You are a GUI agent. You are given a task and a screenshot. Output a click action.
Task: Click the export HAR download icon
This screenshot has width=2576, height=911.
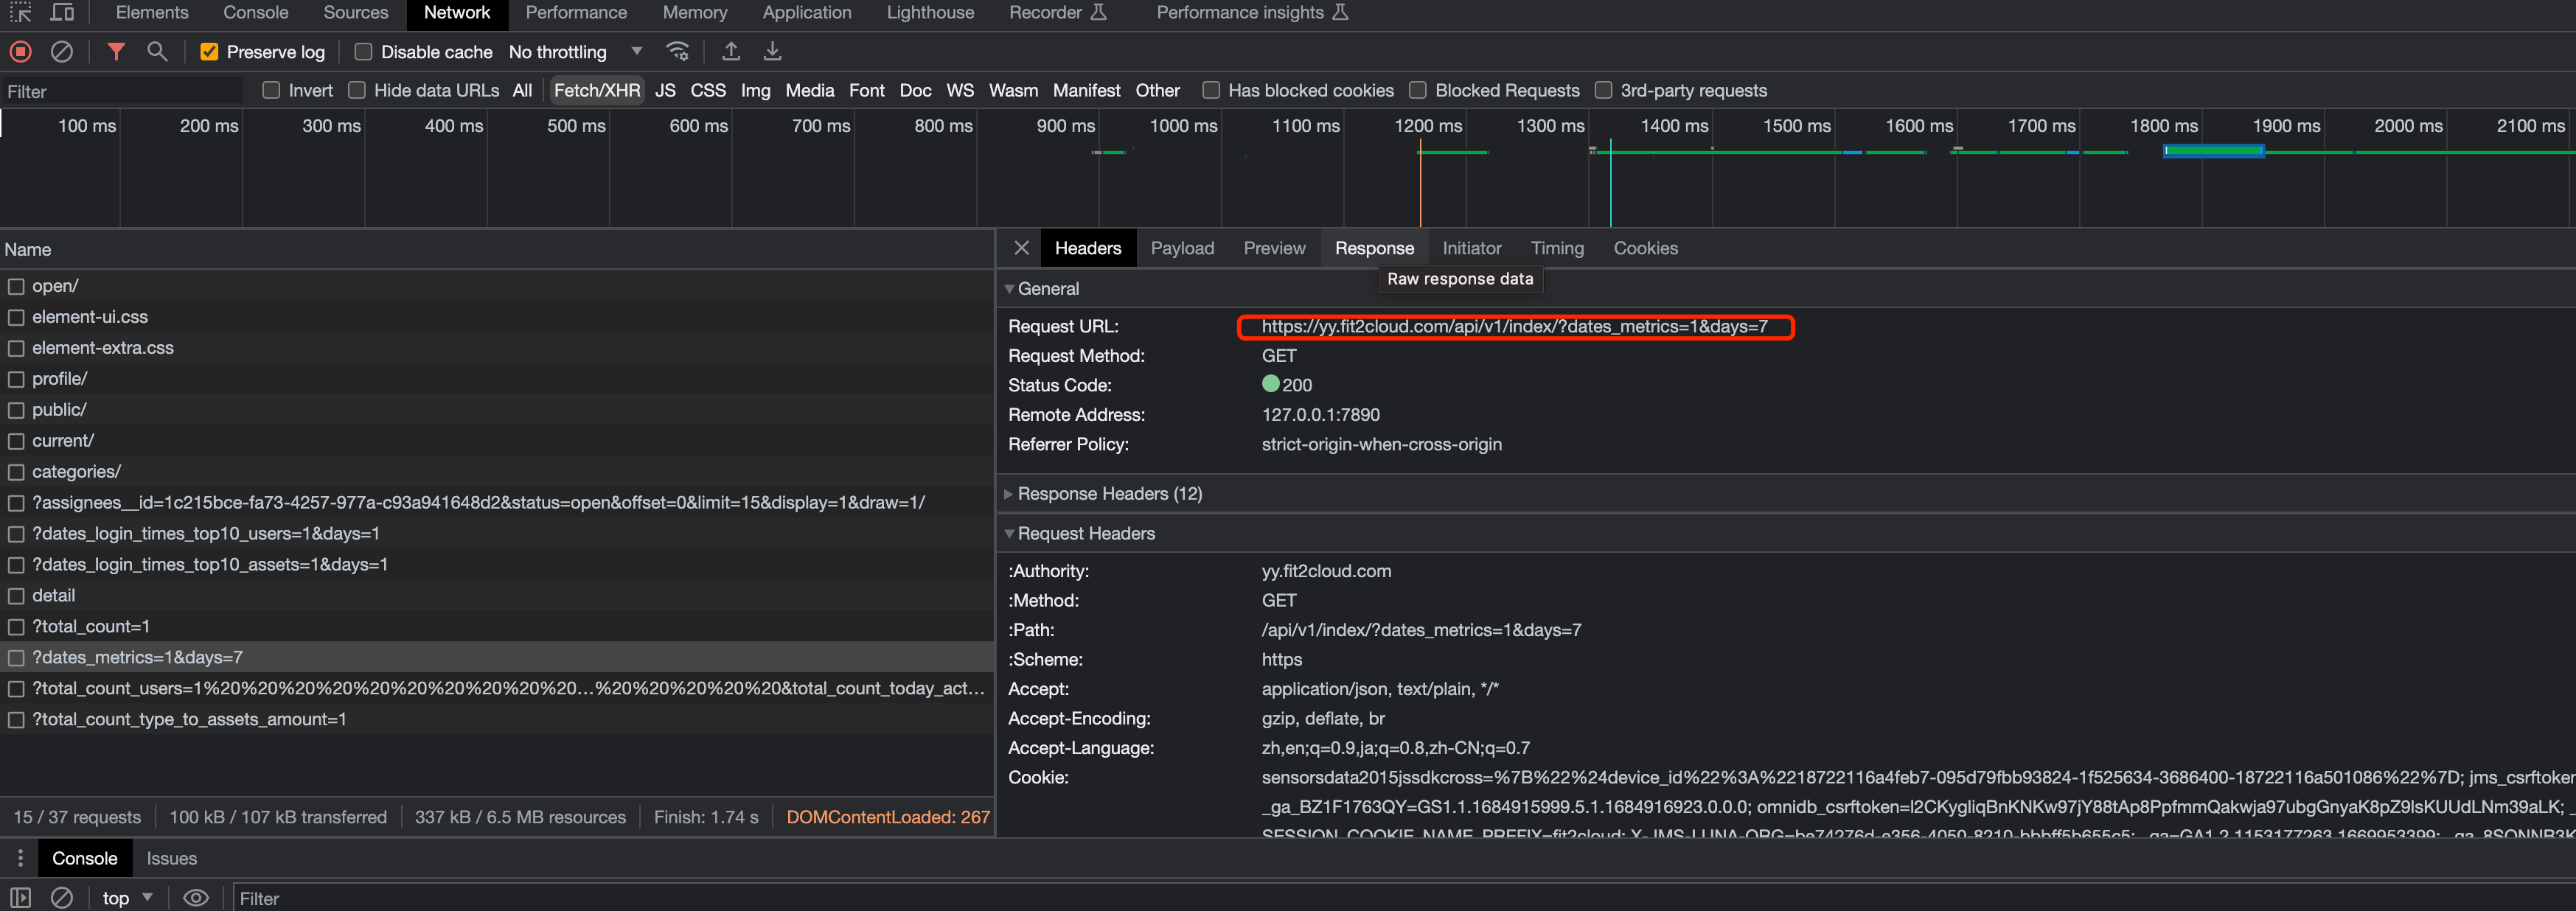tap(772, 51)
